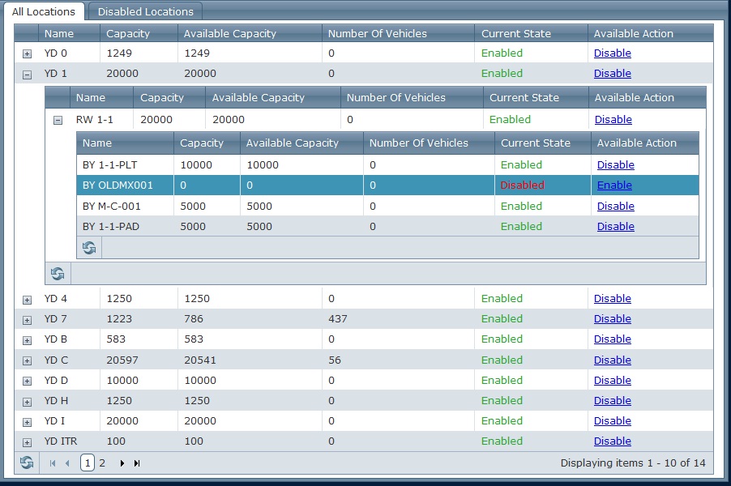Refresh the main locations grid
The width and height of the screenshot is (731, 486).
[x=27, y=463]
